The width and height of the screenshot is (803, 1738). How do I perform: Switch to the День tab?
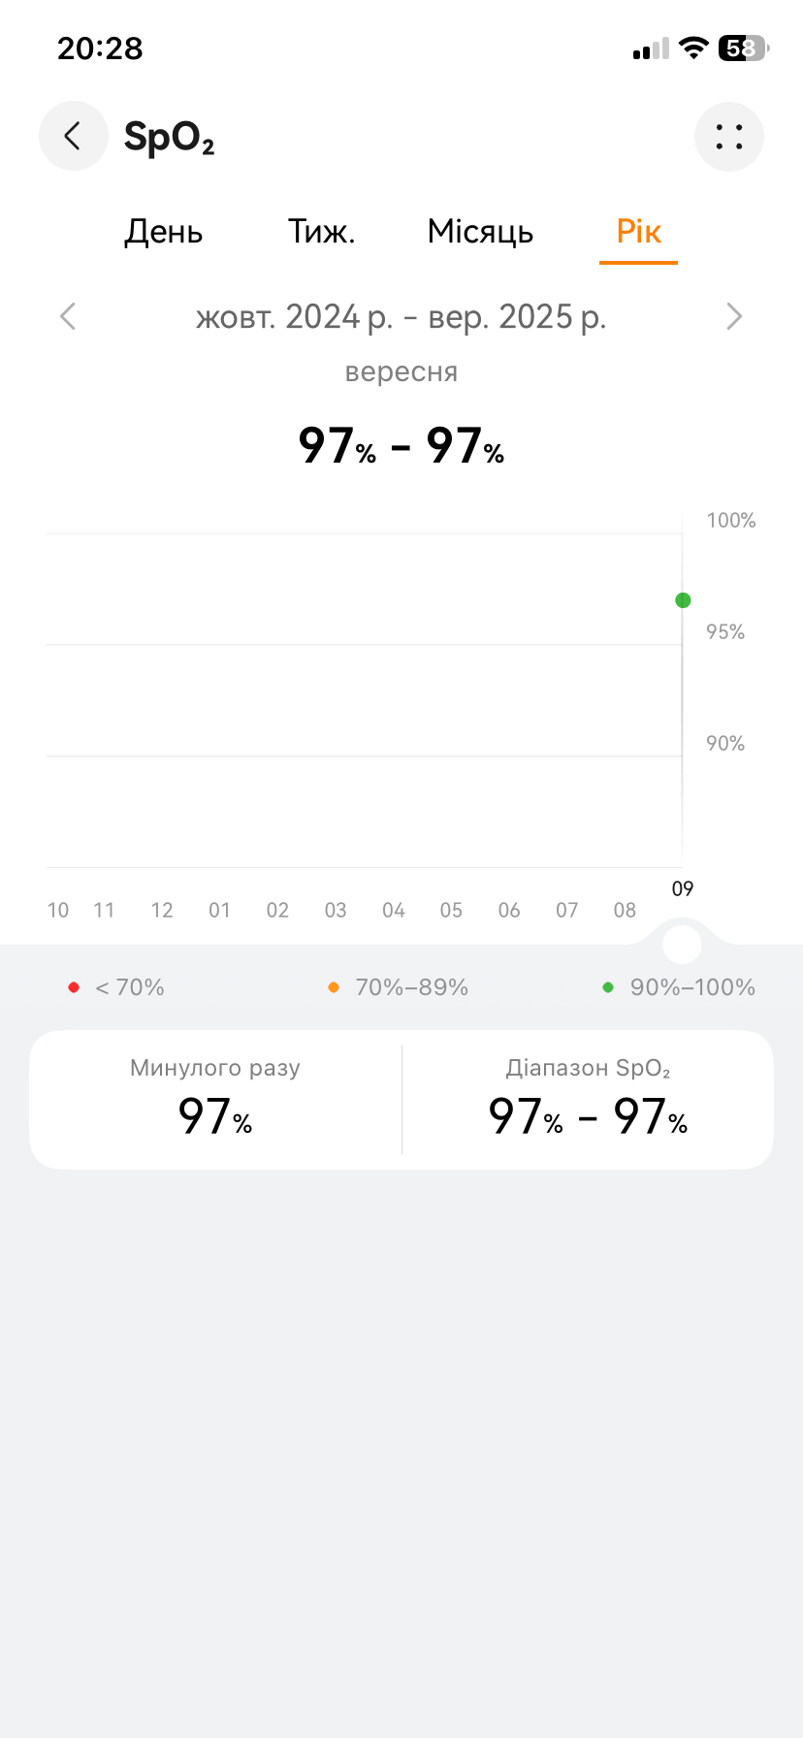click(x=163, y=232)
